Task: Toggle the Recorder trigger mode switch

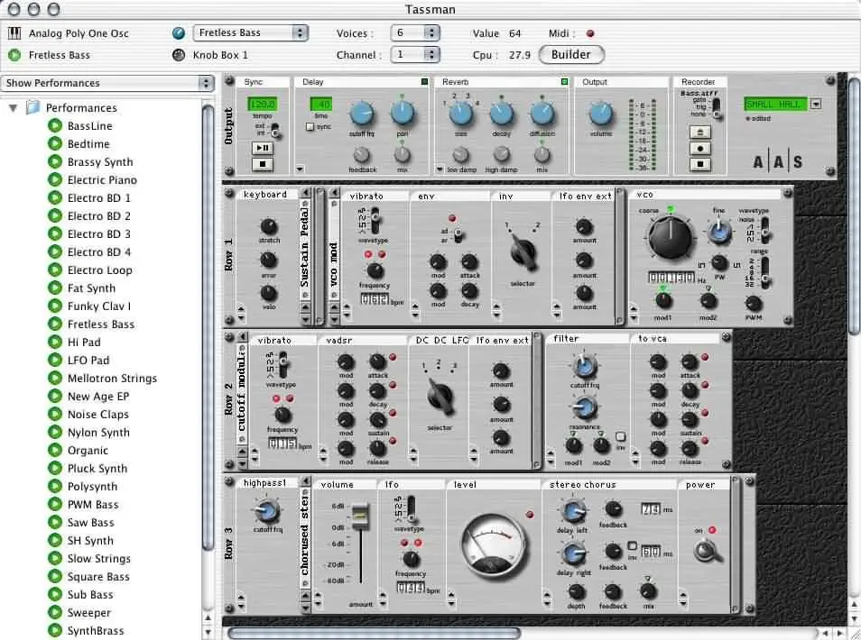Action: click(x=716, y=107)
